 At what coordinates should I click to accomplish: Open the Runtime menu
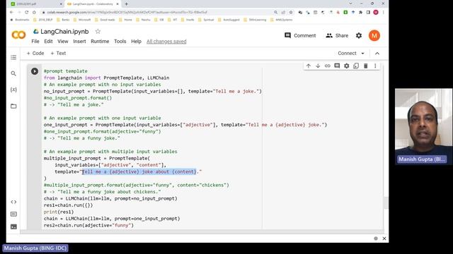point(100,42)
